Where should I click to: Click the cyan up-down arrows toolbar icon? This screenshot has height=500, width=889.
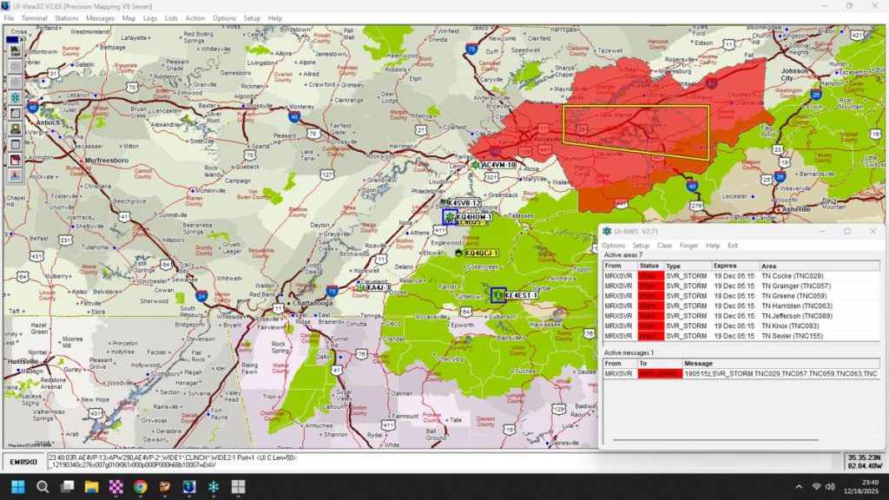coord(16,96)
